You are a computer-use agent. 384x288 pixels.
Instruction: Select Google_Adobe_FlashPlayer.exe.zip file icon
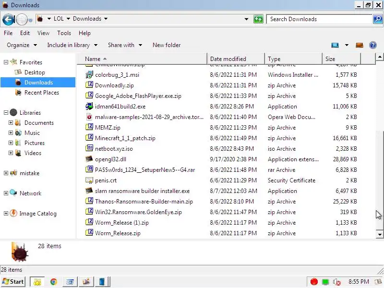point(89,95)
